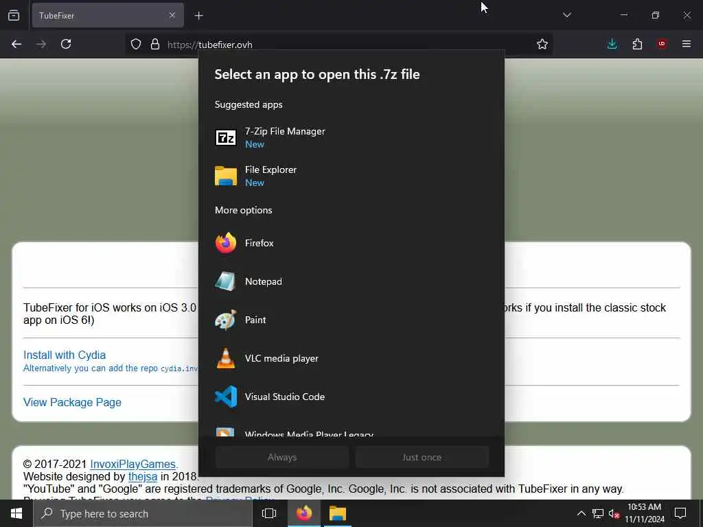703x527 pixels.
Task: Open the Firefox downloads panel
Action: [x=612, y=44]
